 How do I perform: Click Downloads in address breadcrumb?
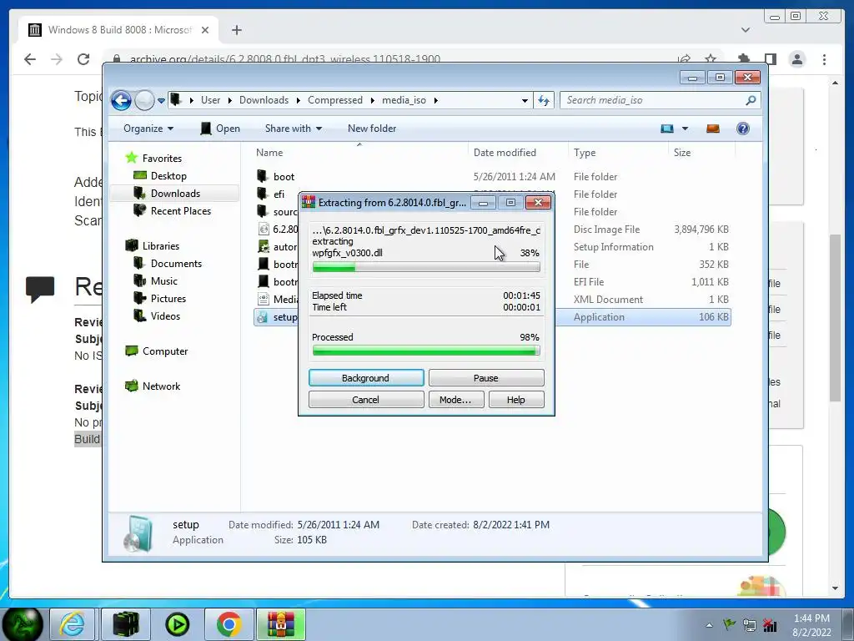click(x=264, y=100)
